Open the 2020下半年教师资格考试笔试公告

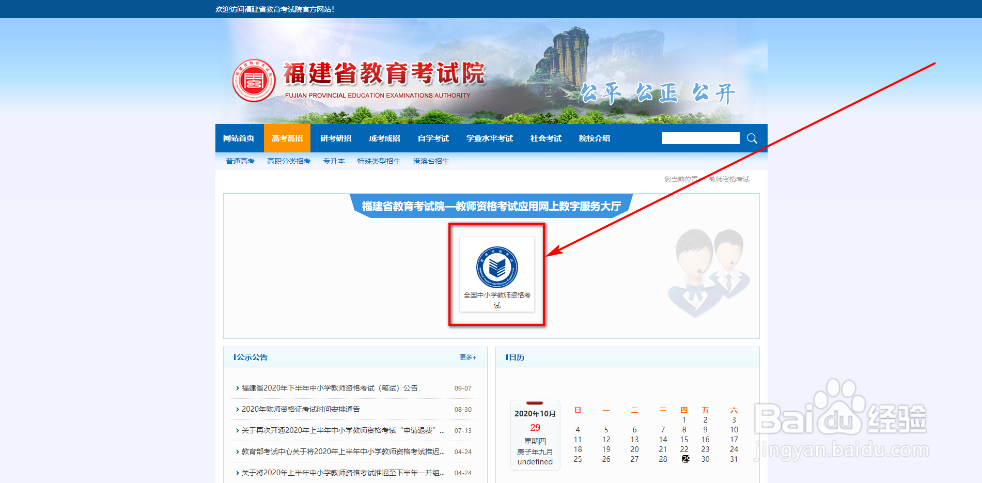tap(329, 387)
